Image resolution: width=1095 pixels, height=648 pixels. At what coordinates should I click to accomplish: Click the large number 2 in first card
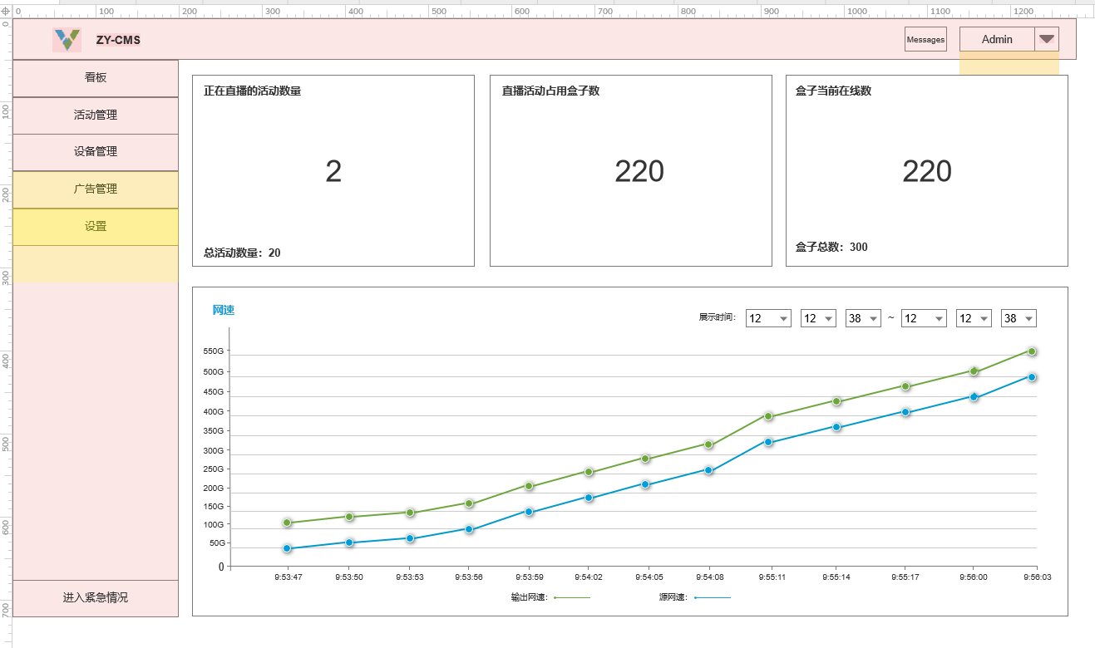(x=333, y=172)
